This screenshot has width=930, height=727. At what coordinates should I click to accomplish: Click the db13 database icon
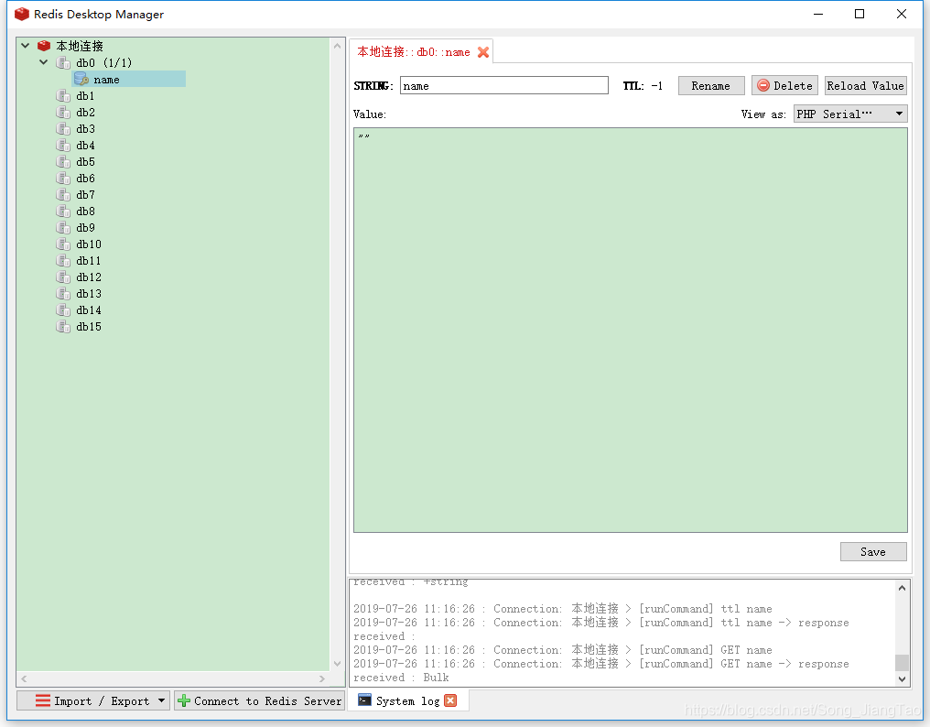pyautogui.click(x=63, y=293)
